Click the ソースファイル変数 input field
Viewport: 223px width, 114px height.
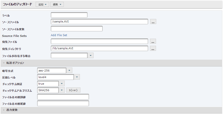tap(77, 29)
